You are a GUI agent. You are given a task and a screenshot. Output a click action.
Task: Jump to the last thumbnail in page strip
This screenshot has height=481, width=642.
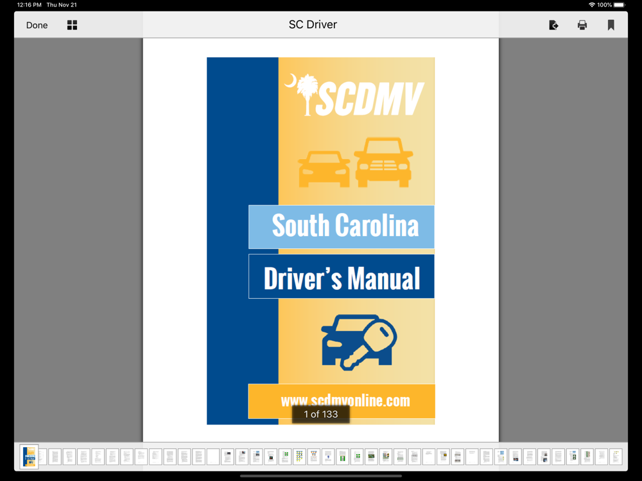pyautogui.click(x=616, y=457)
